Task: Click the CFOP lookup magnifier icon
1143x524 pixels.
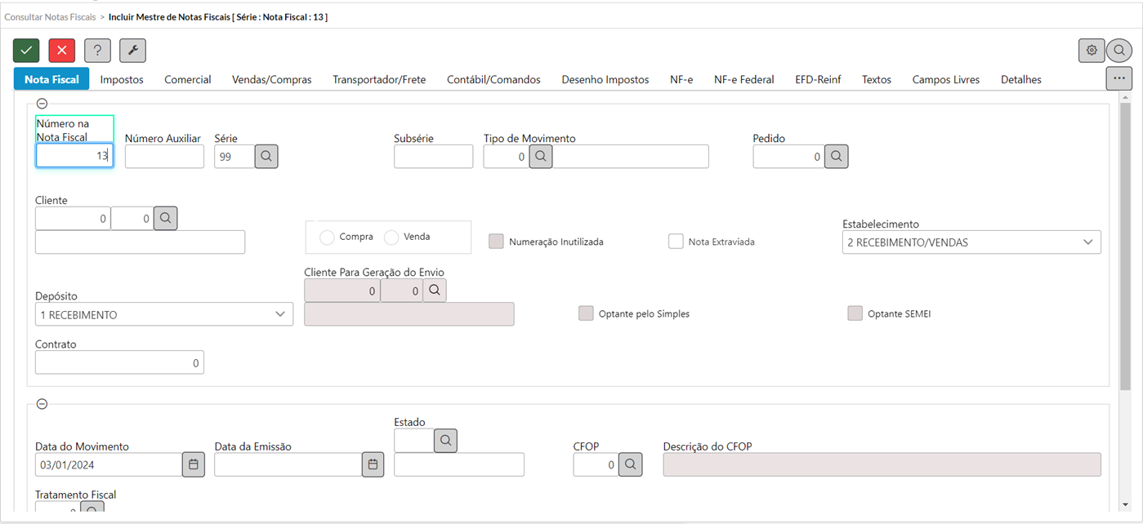Action: pyautogui.click(x=630, y=464)
